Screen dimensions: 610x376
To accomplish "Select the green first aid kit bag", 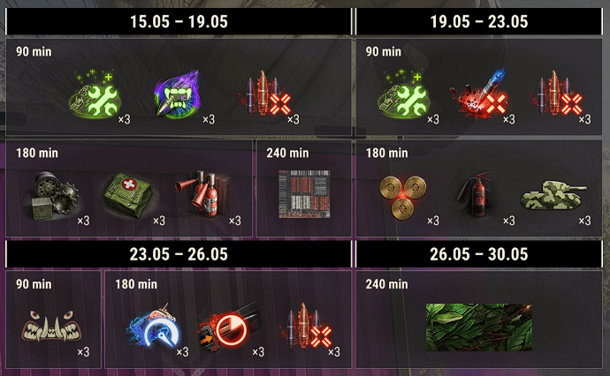I will 128,194.
